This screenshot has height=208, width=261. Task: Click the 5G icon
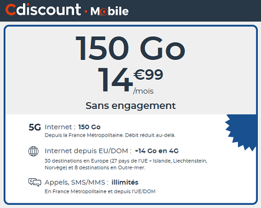click(x=35, y=127)
